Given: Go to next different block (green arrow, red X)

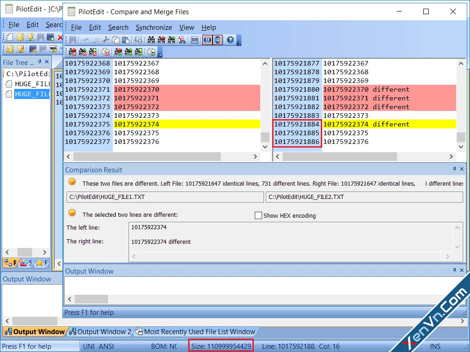Looking at the screenshot, I should (83, 52).
